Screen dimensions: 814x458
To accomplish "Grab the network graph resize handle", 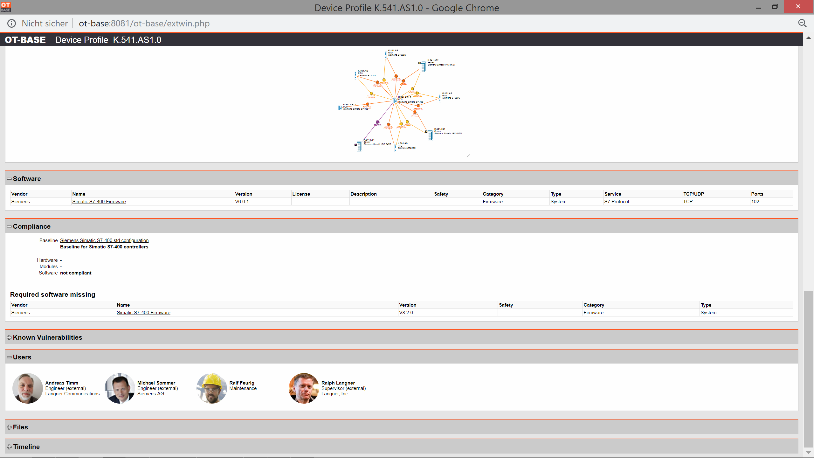I will click(469, 156).
